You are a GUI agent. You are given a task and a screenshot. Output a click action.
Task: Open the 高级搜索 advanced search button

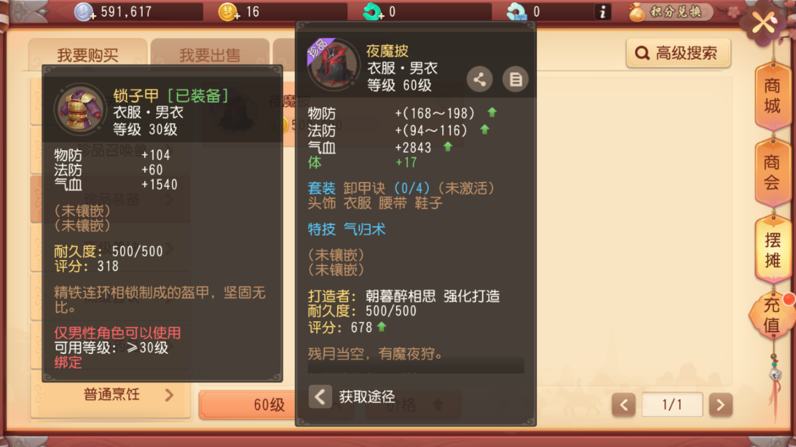point(678,53)
